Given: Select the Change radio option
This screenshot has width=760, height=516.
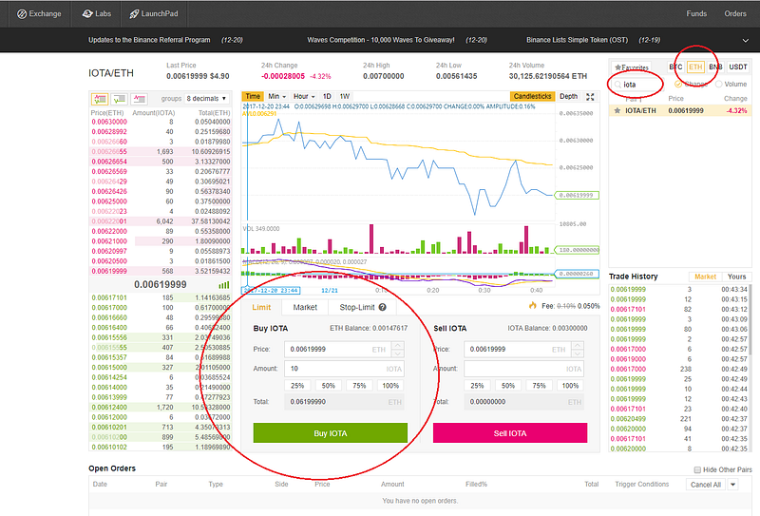Looking at the screenshot, I should click(678, 84).
